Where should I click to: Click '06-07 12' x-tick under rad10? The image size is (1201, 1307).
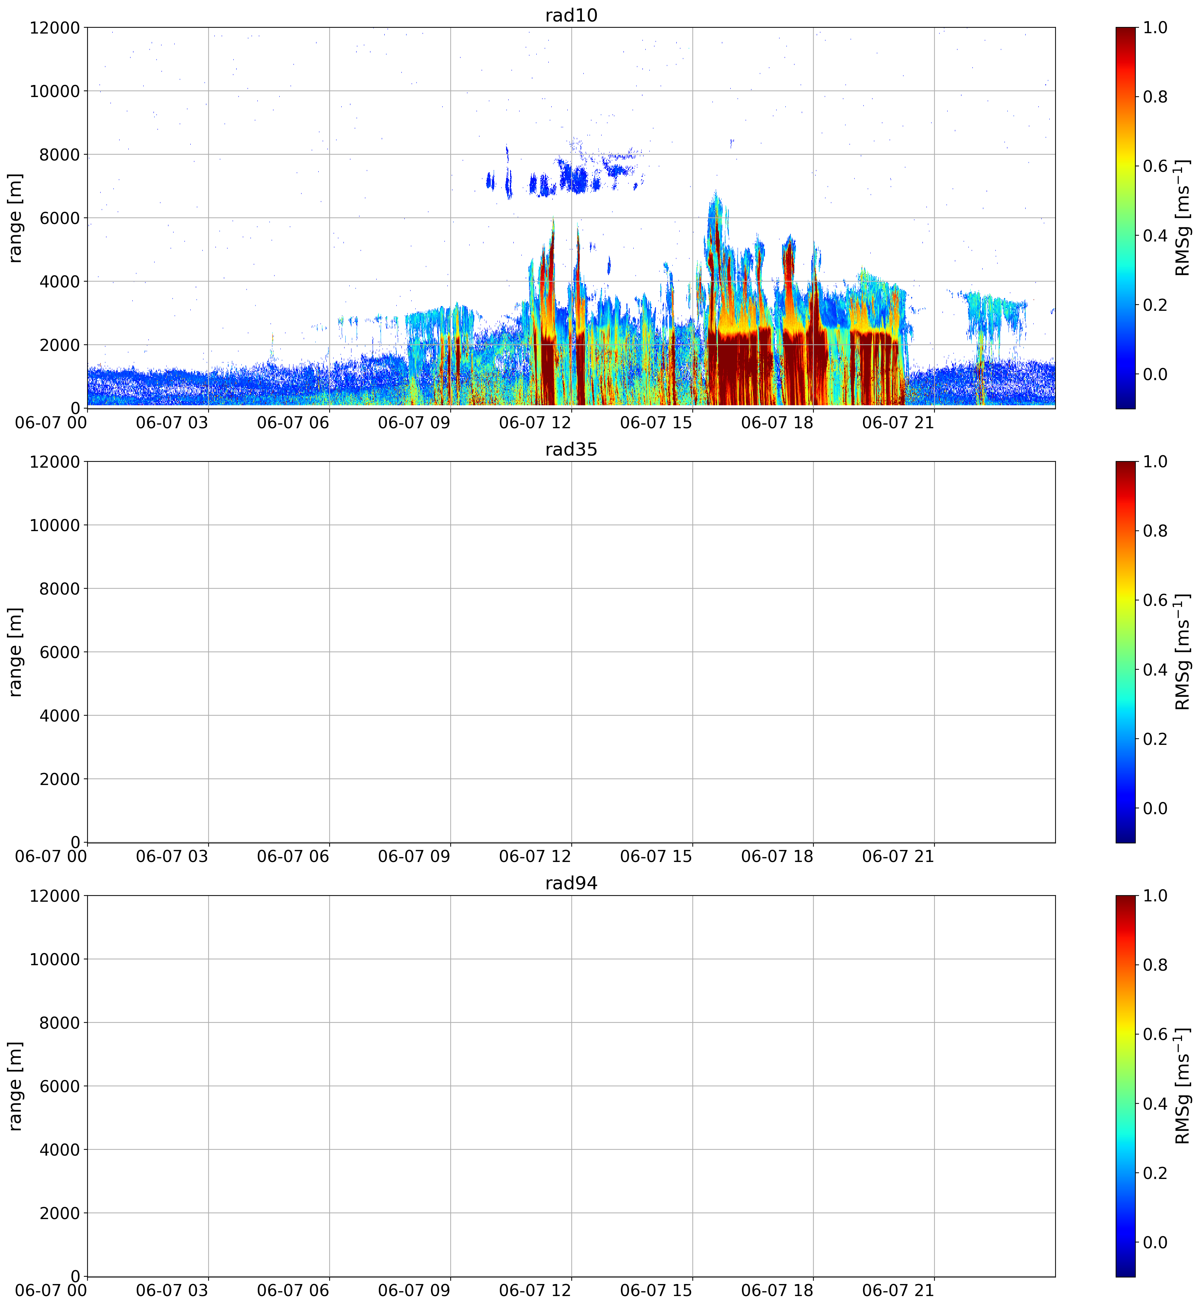point(535,423)
